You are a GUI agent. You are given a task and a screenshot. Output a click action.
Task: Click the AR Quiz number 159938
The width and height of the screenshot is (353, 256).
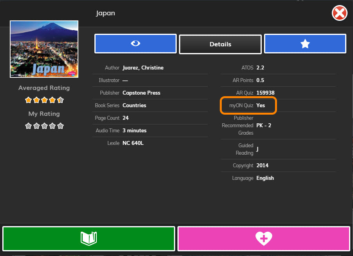coord(265,93)
